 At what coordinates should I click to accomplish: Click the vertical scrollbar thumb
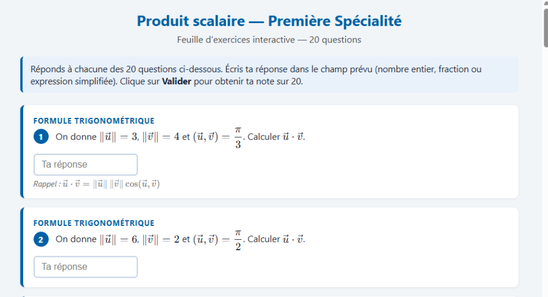point(546,27)
